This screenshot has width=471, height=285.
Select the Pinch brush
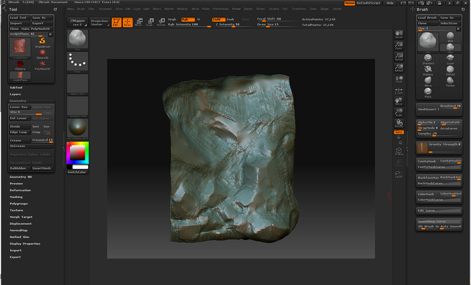[428, 92]
